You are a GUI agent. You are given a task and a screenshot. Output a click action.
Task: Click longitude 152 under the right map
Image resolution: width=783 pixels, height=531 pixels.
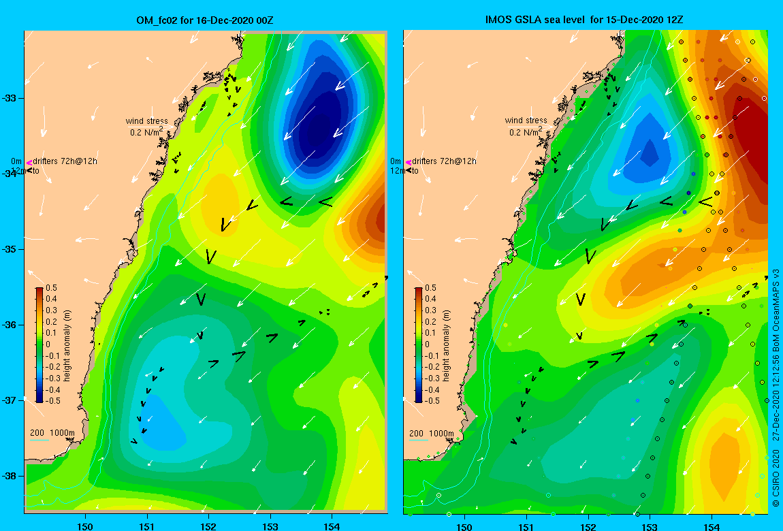click(588, 526)
